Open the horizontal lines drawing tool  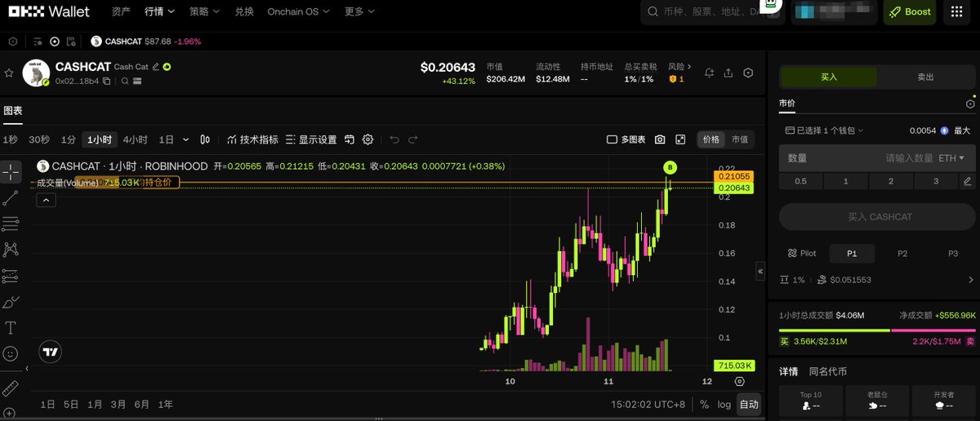point(11,224)
